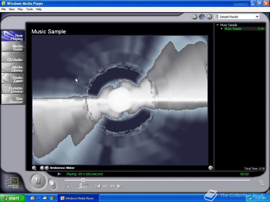Open Media Library tab
The width and height of the screenshot is (270, 202).
pyautogui.click(x=13, y=68)
